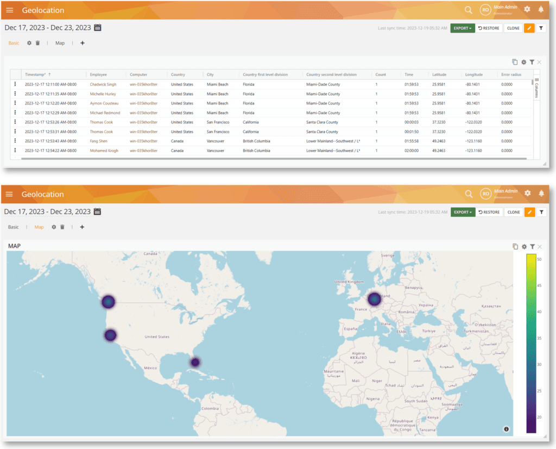
Task: Click the map heat color scale bar
Action: coord(531,343)
